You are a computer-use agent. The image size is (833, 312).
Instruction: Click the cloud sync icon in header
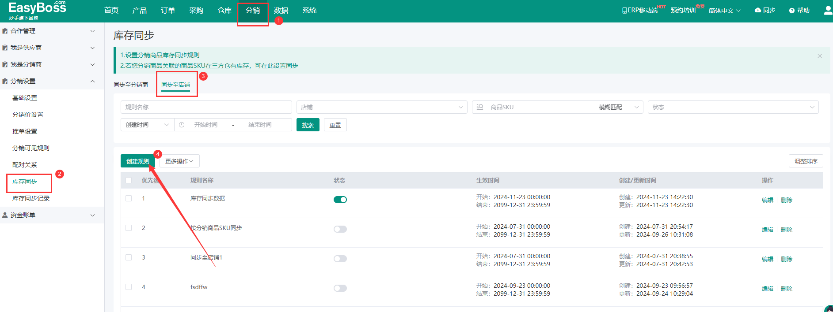[x=758, y=10]
